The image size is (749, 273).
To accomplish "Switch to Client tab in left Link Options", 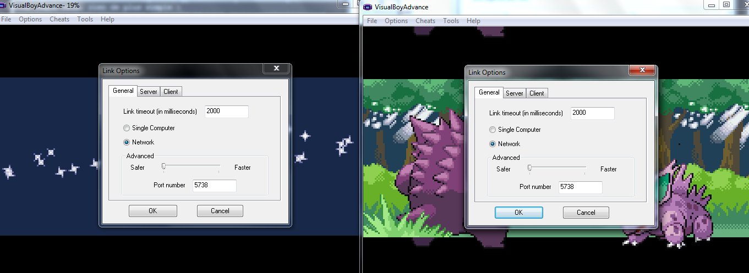I will point(171,92).
